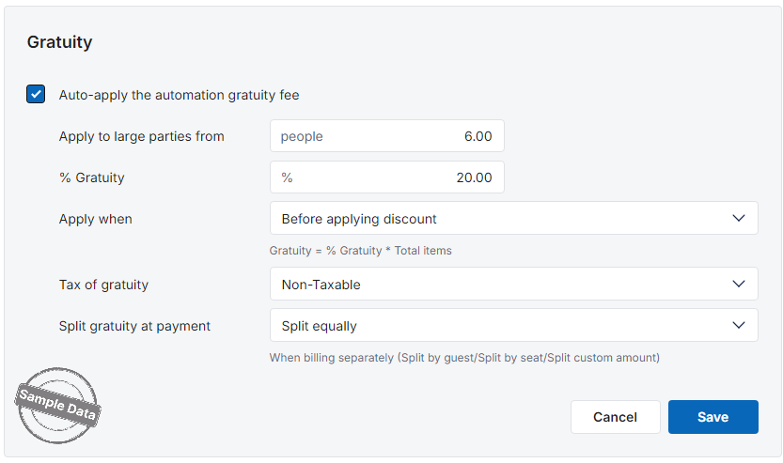Click into the % Gratuity value field
This screenshot has height=463, width=783.
(376, 177)
